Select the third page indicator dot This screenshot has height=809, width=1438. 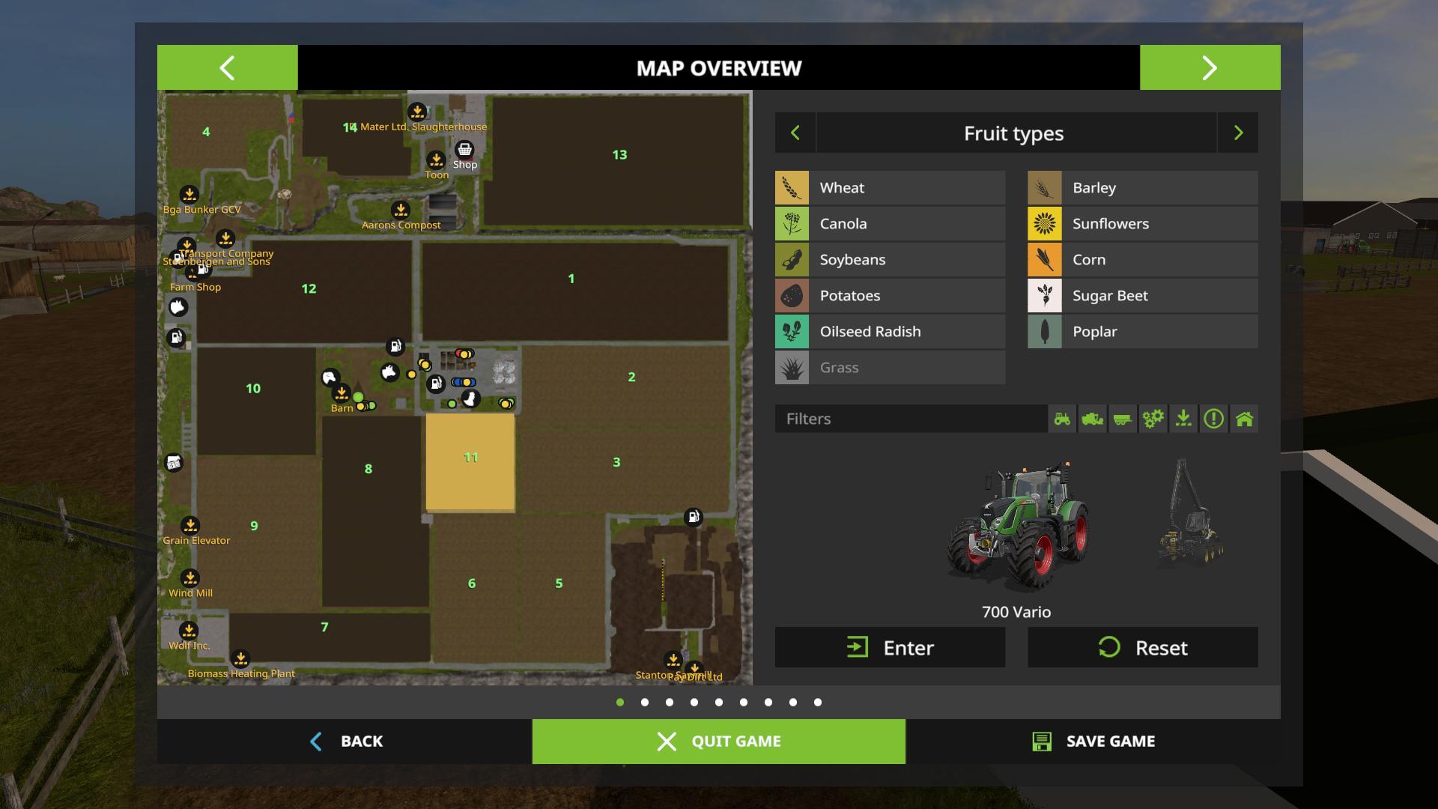click(x=670, y=703)
